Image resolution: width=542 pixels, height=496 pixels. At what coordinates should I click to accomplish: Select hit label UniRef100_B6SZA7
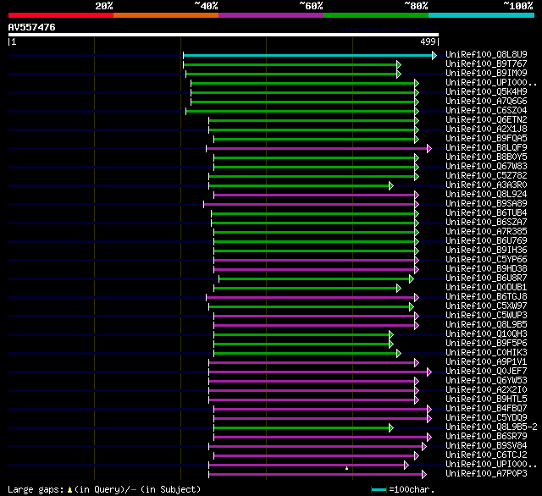coord(486,223)
